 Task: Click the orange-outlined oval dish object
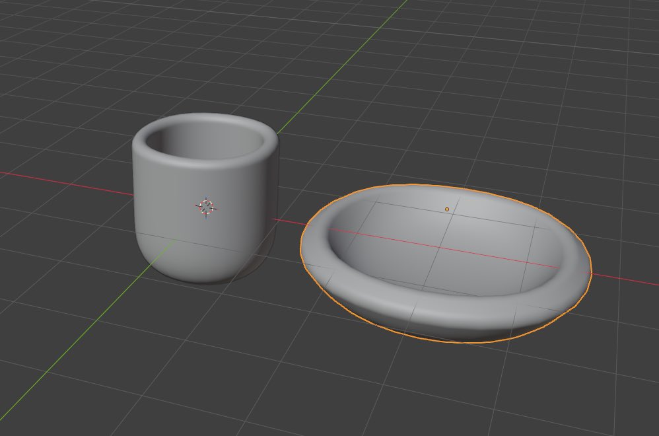tap(446, 264)
